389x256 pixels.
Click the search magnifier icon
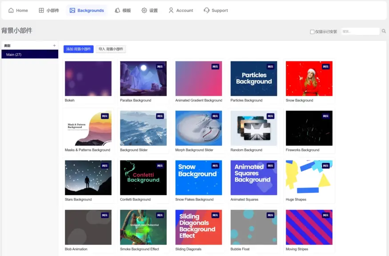[x=384, y=31]
